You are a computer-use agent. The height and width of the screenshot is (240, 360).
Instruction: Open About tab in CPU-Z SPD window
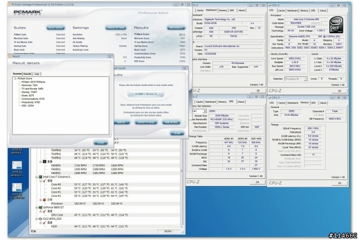coord(241,102)
